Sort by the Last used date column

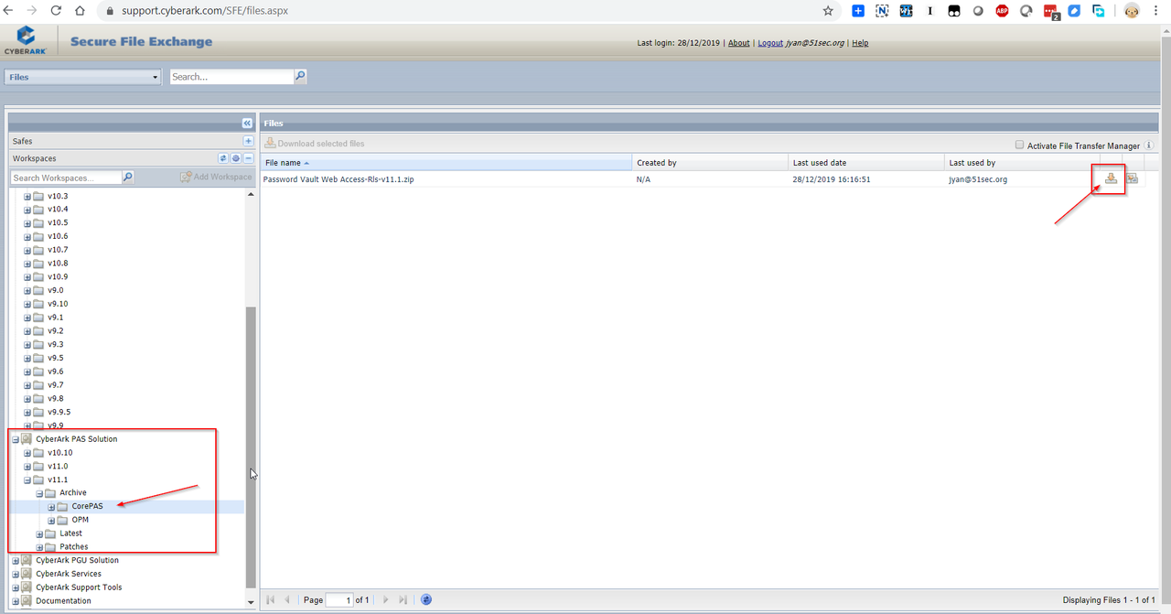point(866,163)
